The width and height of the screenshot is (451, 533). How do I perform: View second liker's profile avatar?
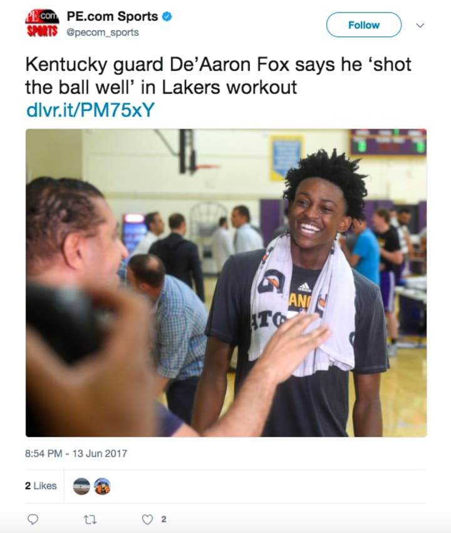(102, 486)
